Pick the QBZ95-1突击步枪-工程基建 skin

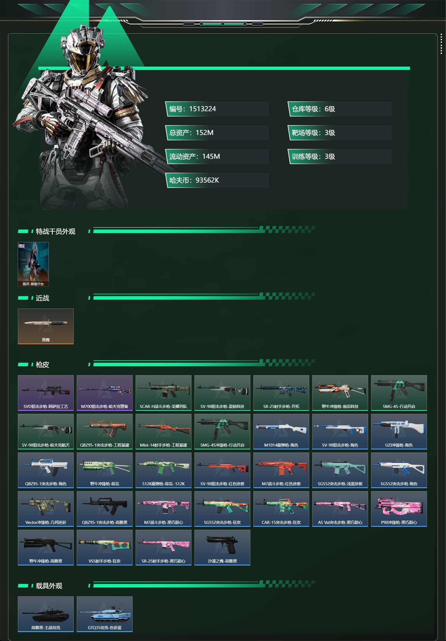[x=105, y=432]
